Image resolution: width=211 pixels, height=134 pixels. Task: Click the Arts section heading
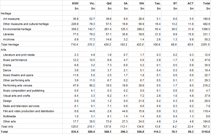tap(4, 50)
